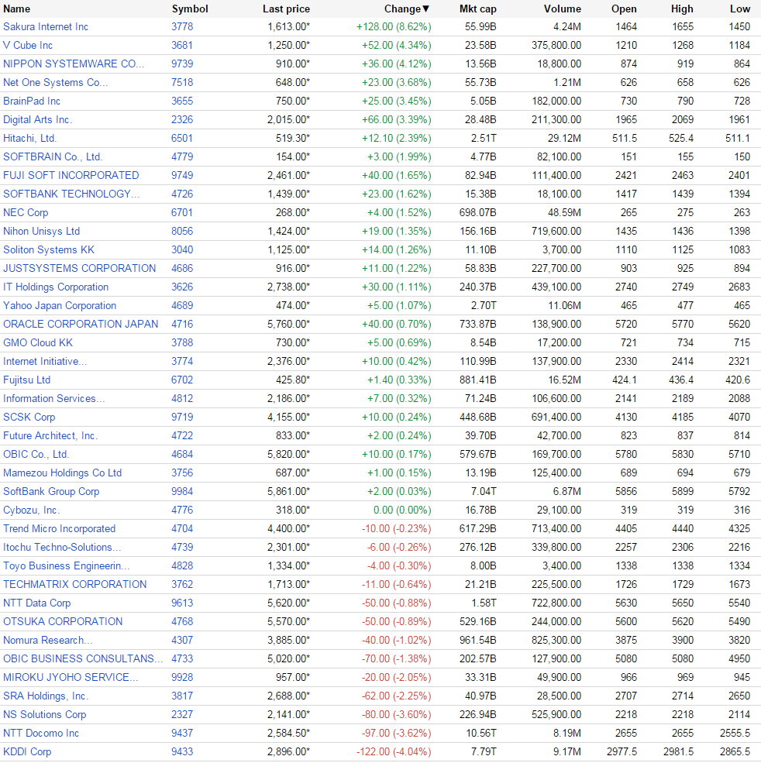Sort table by Change column arrow

pyautogui.click(x=425, y=9)
